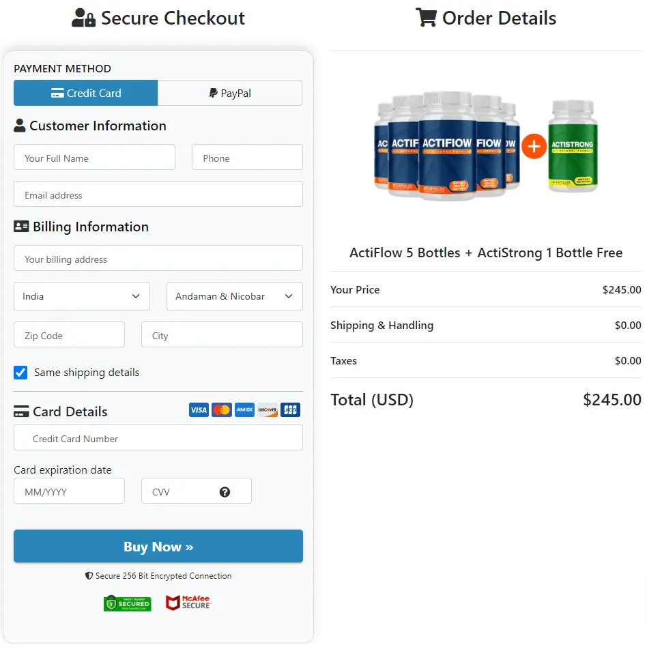Select the Discover card icon
This screenshot has height=649, width=647.
tap(267, 409)
